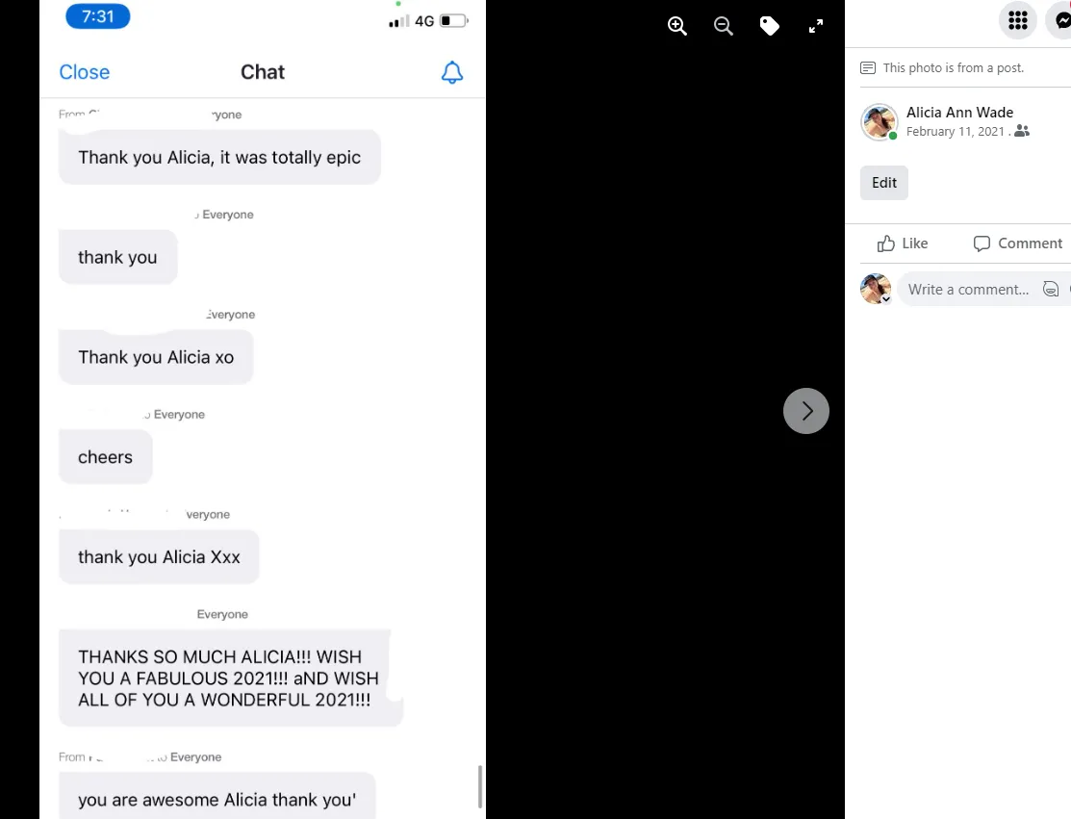
Task: Click the 'This photo is from a post' text
Action: (x=953, y=67)
